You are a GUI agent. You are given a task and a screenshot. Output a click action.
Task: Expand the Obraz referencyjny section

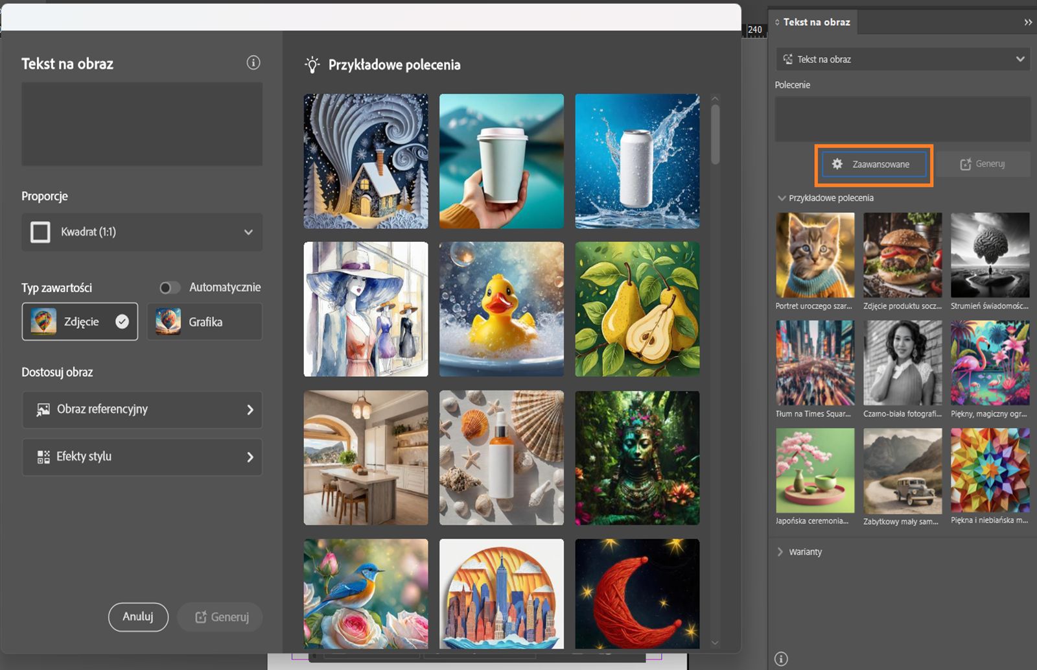(x=142, y=409)
